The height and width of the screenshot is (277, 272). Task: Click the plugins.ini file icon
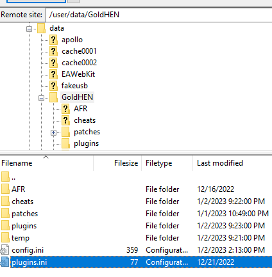coord(5,262)
